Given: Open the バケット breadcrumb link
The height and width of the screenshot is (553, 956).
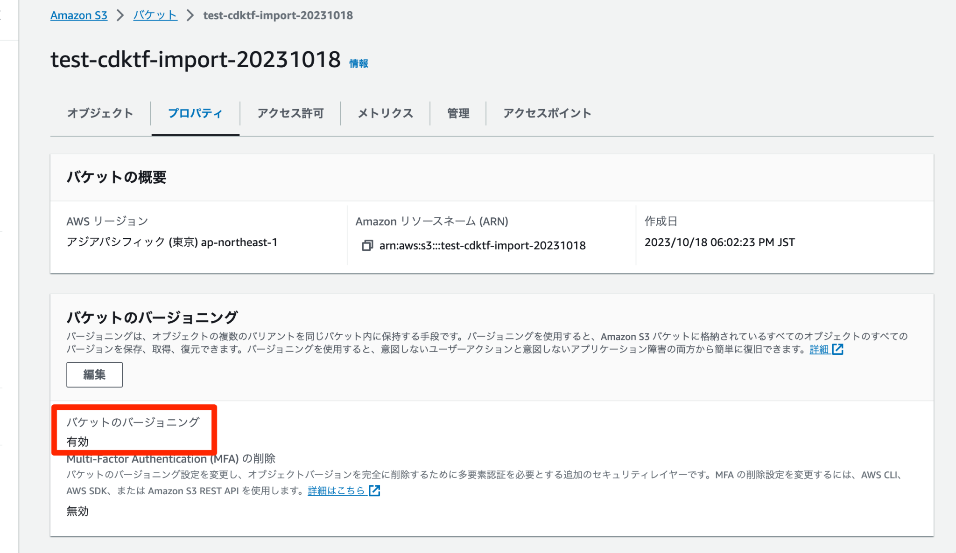Looking at the screenshot, I should pyautogui.click(x=155, y=15).
